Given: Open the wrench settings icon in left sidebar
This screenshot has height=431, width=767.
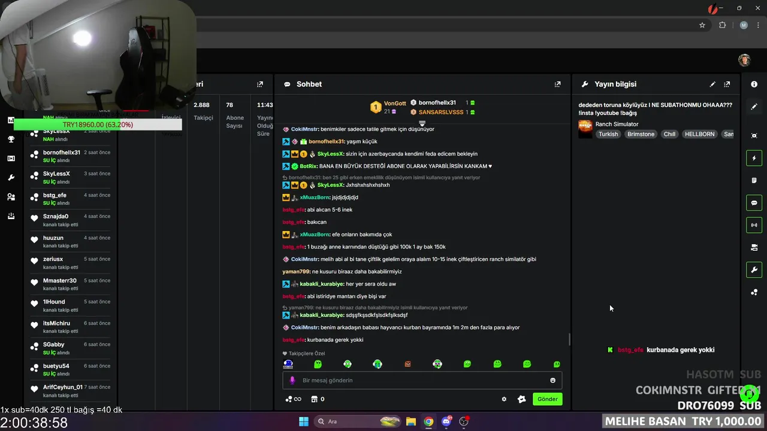Looking at the screenshot, I should point(11,178).
